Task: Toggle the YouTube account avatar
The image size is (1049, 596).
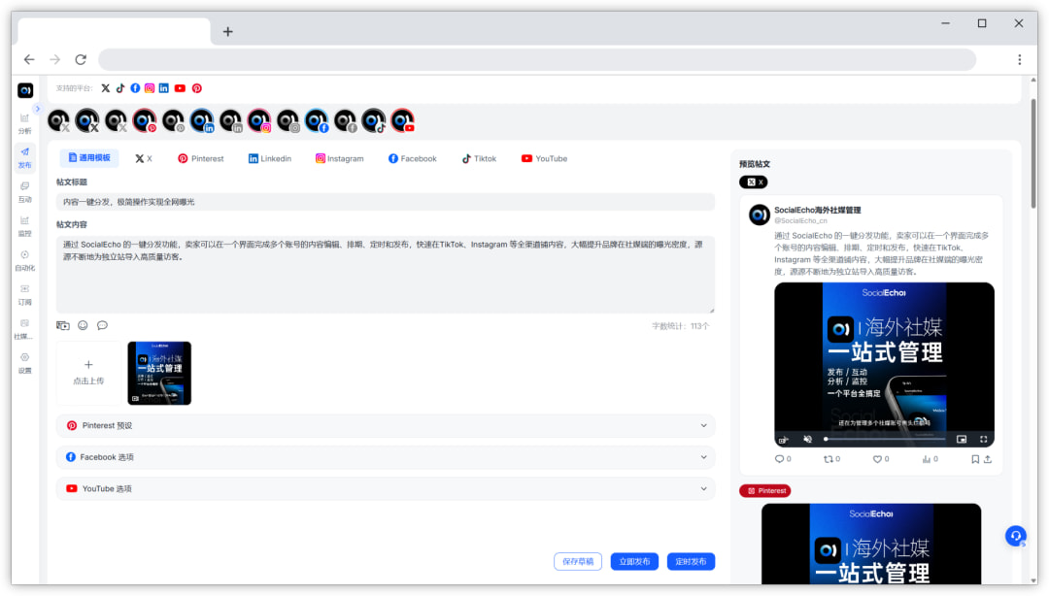Action: click(403, 121)
